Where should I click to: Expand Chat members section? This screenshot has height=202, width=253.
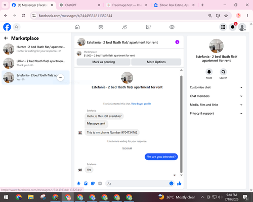point(216,96)
